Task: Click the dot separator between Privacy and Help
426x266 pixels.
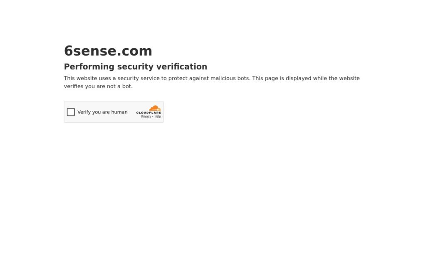Action: pyautogui.click(x=153, y=116)
